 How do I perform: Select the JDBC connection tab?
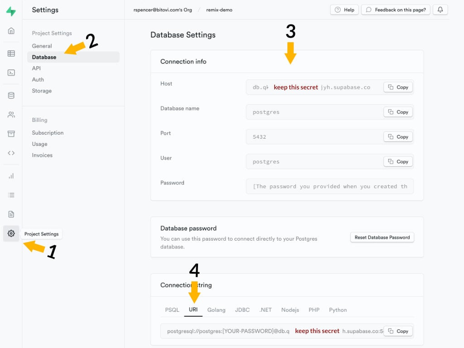[242, 310]
